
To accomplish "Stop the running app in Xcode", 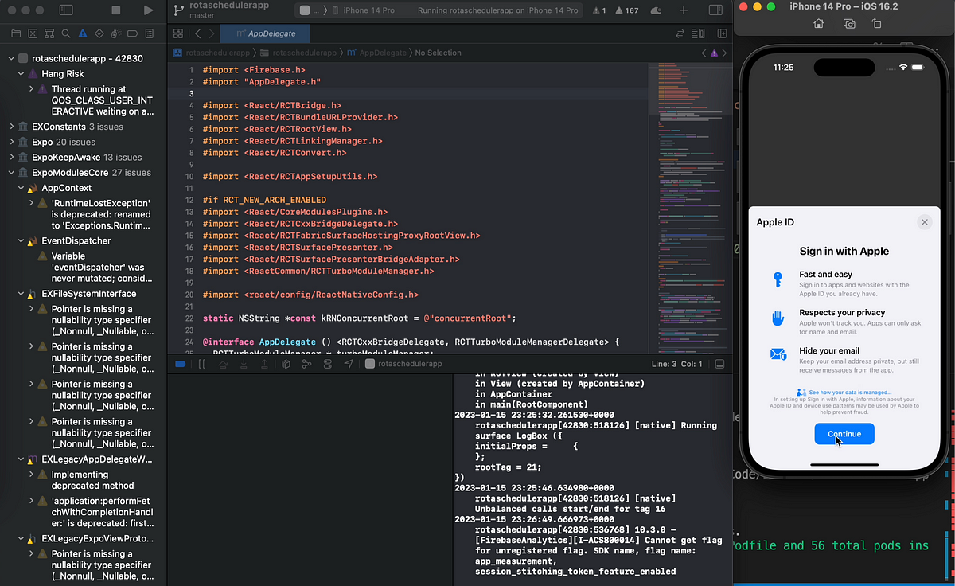I will pyautogui.click(x=116, y=10).
